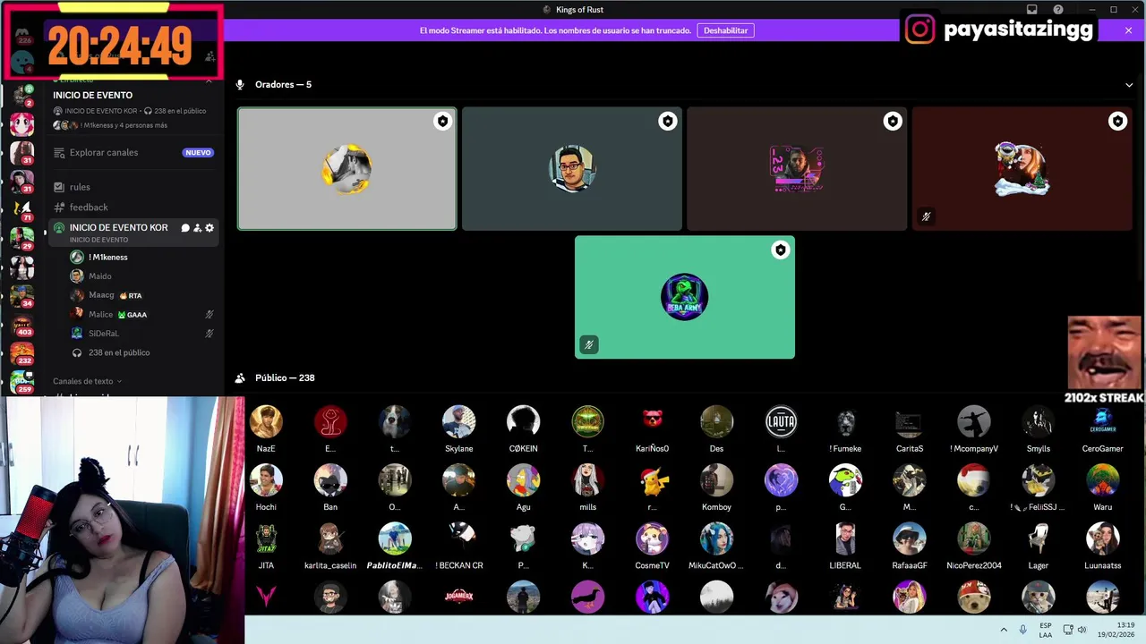Collapse Canales de texto category
Screen dimensions: 1146x644
pos(87,381)
